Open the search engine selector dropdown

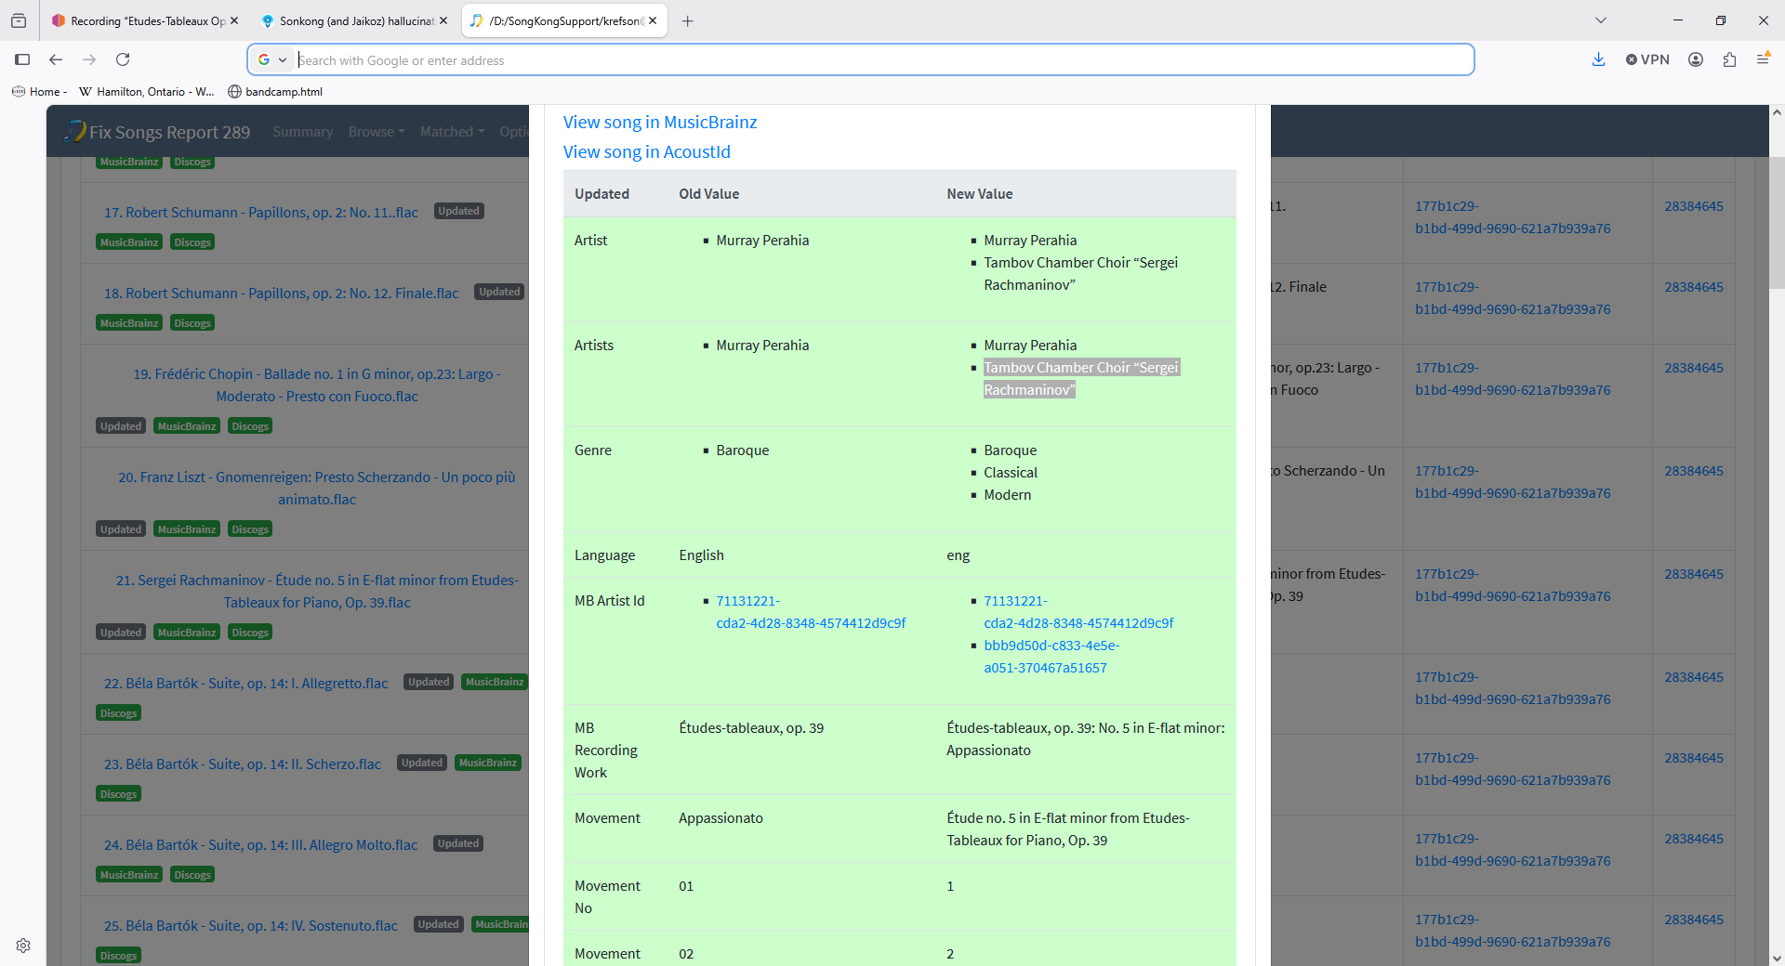tap(272, 59)
